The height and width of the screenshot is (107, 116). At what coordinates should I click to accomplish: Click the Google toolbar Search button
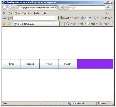pos(65,18)
